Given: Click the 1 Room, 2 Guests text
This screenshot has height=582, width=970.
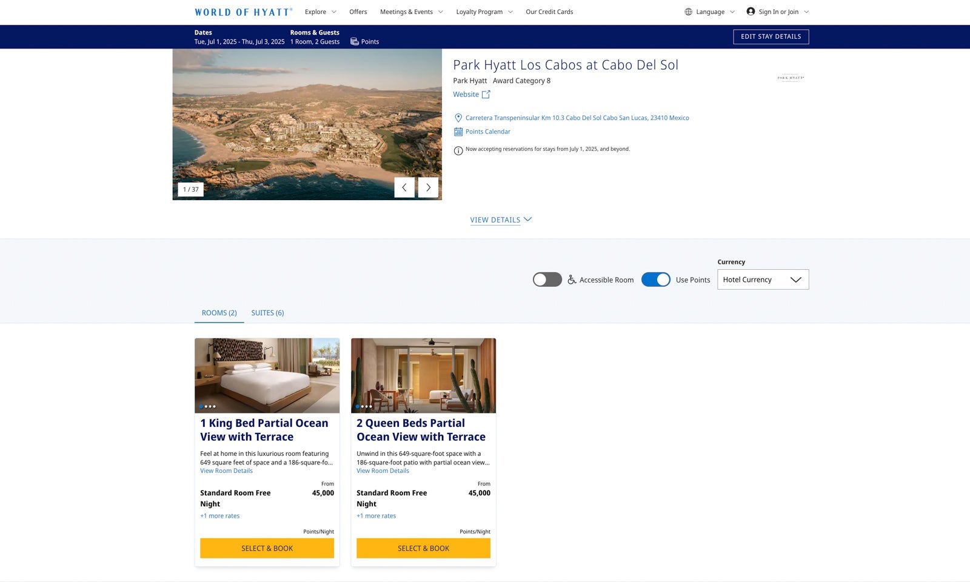Looking at the screenshot, I should pos(315,42).
